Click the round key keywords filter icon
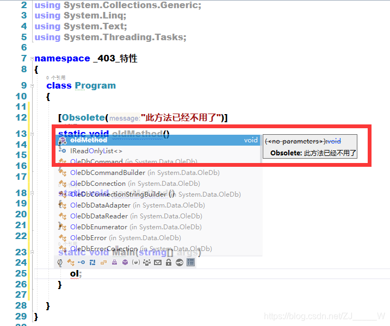The width and height of the screenshot is (390, 326). pyautogui.click(x=179, y=262)
